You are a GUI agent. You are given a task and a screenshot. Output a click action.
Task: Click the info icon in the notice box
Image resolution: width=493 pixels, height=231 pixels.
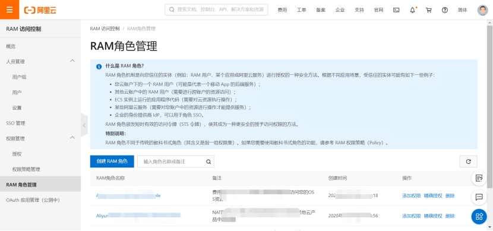click(99, 67)
